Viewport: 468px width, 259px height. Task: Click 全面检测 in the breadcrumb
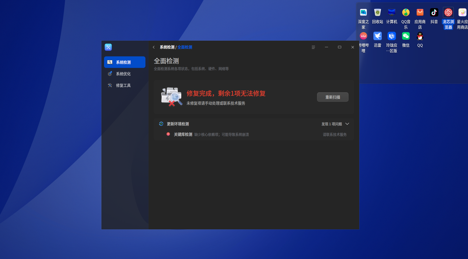coord(185,47)
